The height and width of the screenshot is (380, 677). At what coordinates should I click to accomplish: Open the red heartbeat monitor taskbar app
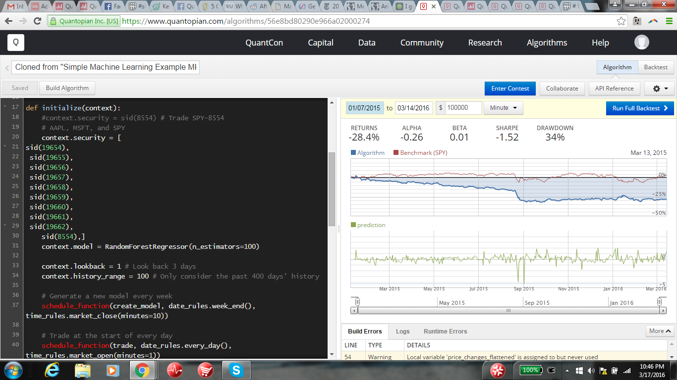(174, 370)
